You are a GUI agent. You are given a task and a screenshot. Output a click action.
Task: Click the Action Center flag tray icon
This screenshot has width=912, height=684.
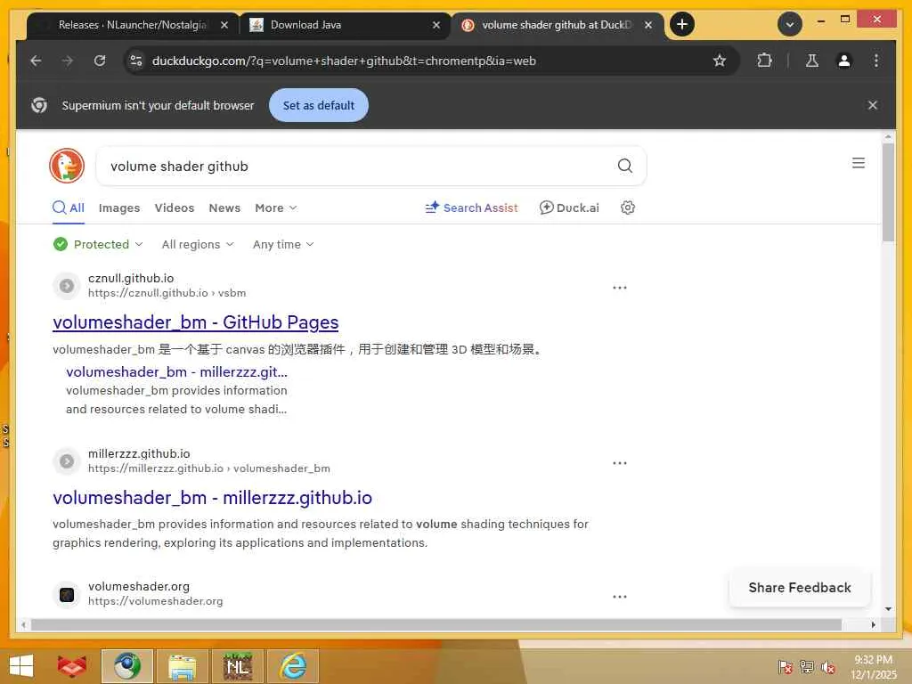click(x=786, y=666)
